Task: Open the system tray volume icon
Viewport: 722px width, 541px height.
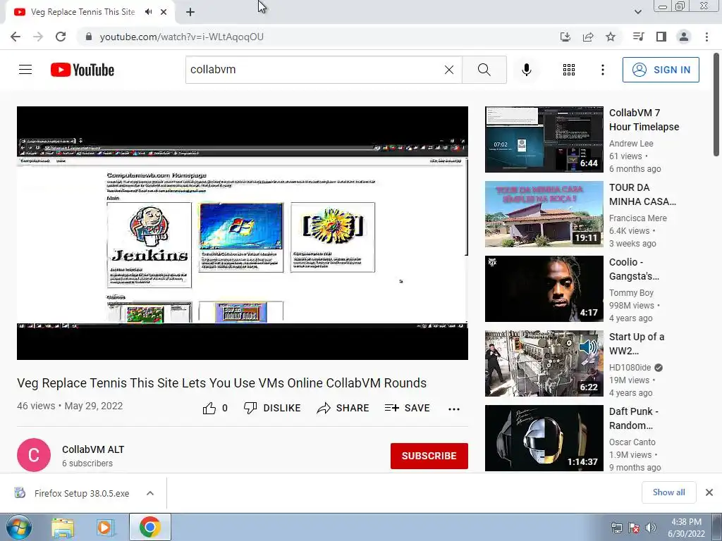Action: [x=651, y=528]
